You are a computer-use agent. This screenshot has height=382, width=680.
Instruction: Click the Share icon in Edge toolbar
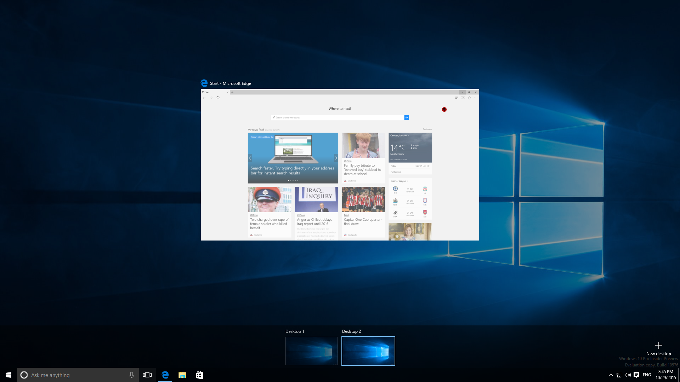click(x=469, y=98)
